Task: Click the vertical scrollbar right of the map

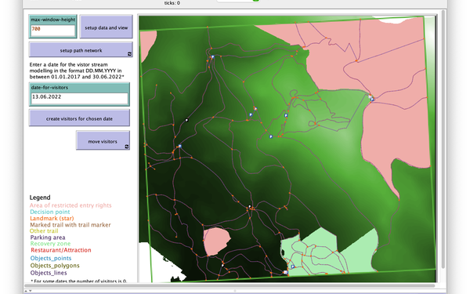Action: click(x=443, y=140)
